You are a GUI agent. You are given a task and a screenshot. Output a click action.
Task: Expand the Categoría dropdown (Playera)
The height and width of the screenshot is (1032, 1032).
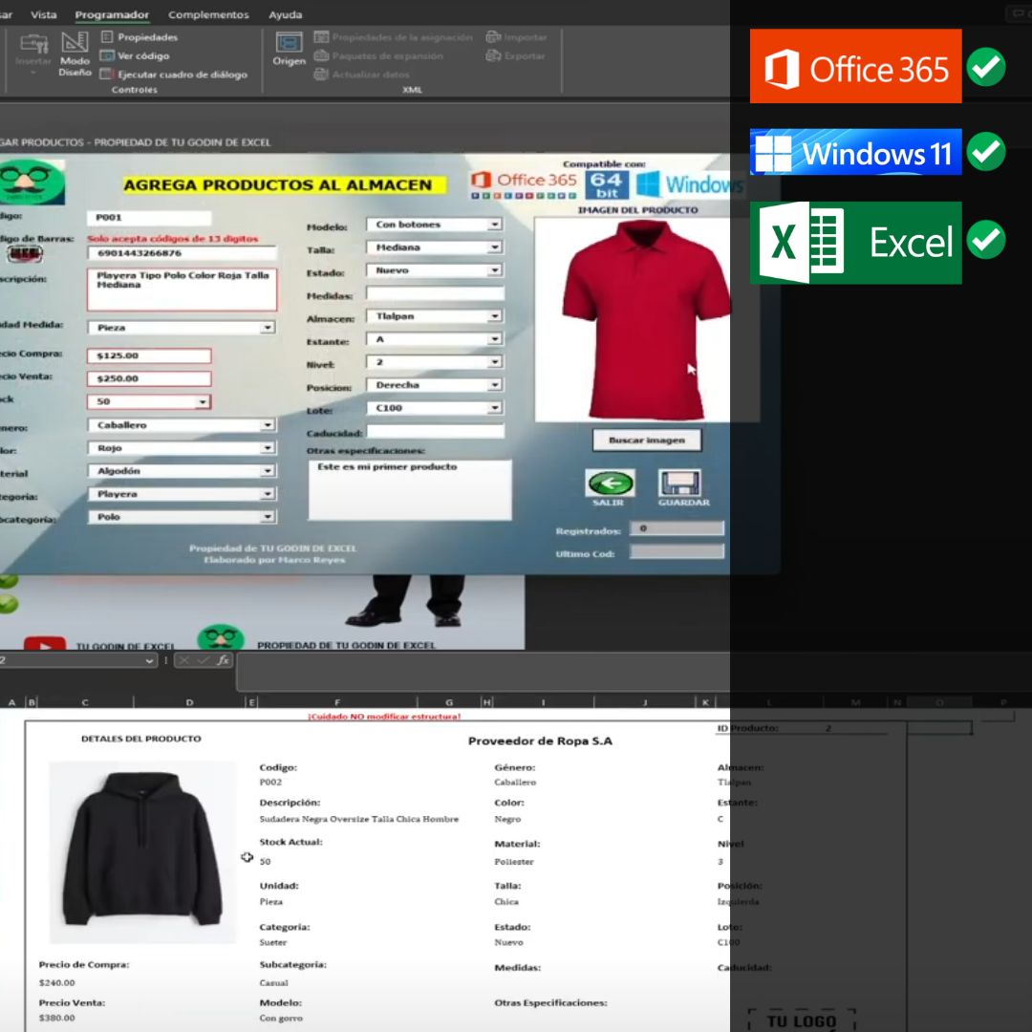coord(268,494)
